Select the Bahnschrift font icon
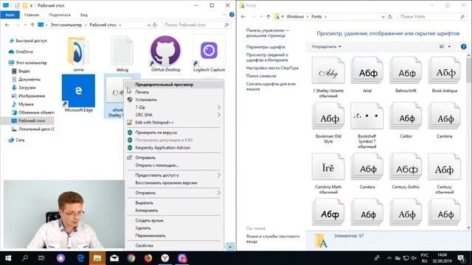Viewport: 472px width, 265px height. coord(406,71)
